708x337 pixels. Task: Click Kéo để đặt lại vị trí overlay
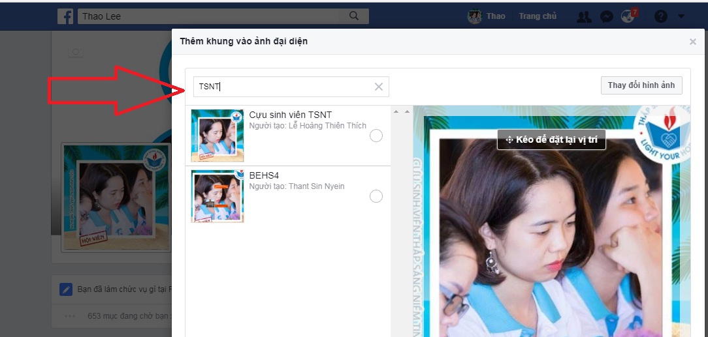pos(551,139)
